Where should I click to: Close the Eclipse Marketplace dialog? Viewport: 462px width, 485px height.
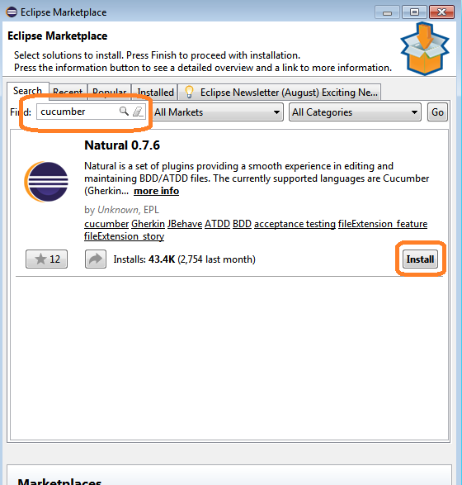441,12
